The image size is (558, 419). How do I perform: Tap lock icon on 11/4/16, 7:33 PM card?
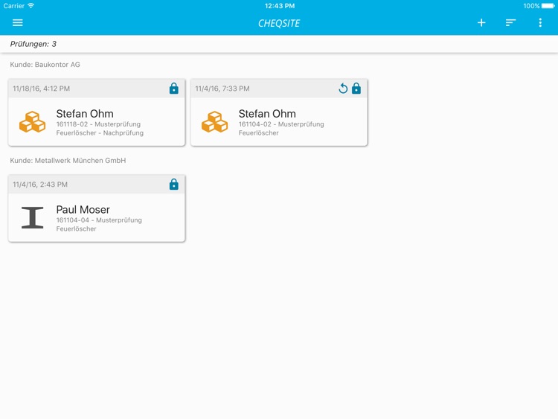(x=356, y=89)
